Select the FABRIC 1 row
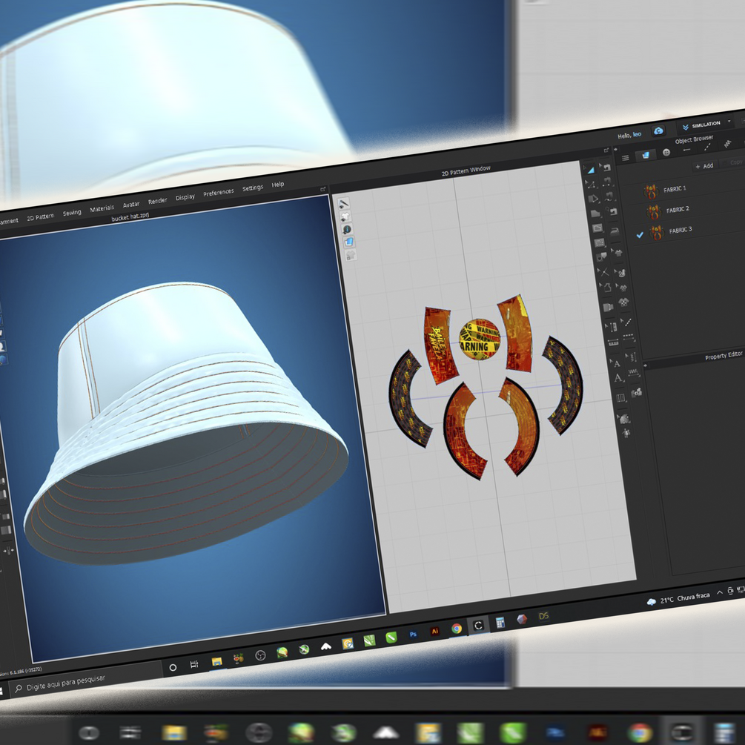This screenshot has height=745, width=745. (684, 188)
